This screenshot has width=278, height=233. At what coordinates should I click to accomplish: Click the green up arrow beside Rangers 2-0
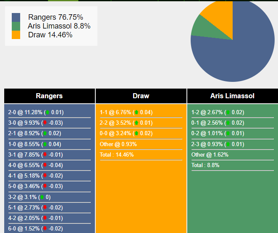point(47,112)
